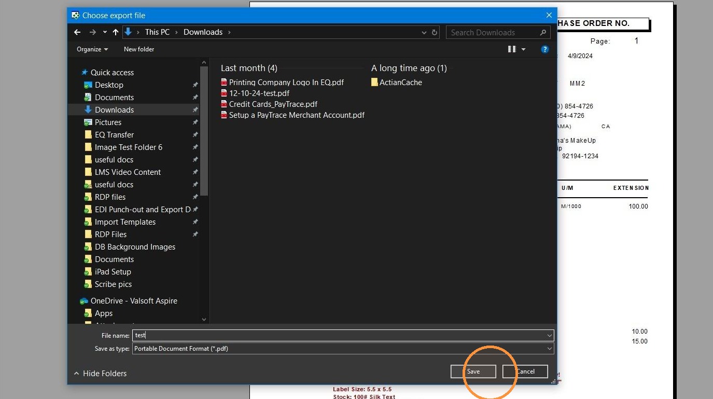Click the pin icon next to Desktop
This screenshot has width=713, height=399.
(195, 85)
